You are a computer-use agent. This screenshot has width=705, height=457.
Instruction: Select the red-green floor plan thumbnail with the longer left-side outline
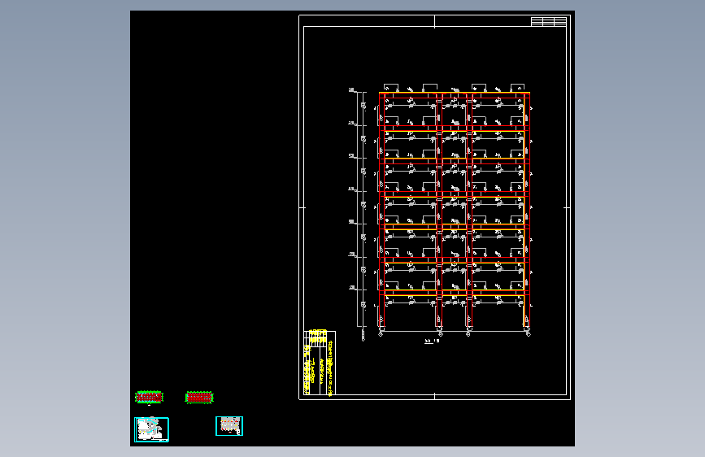coord(149,397)
